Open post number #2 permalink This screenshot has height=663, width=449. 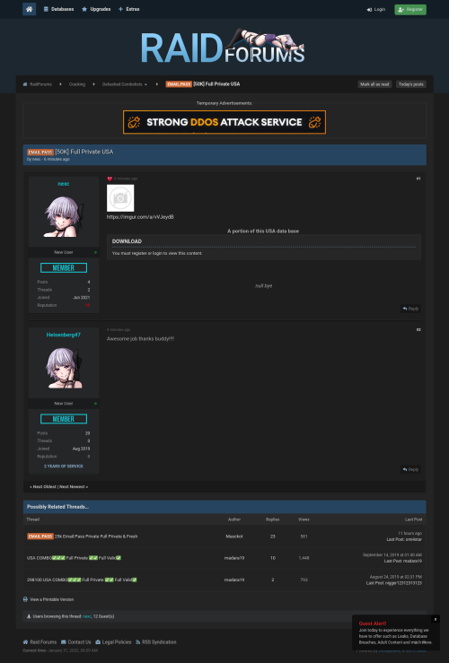(418, 330)
